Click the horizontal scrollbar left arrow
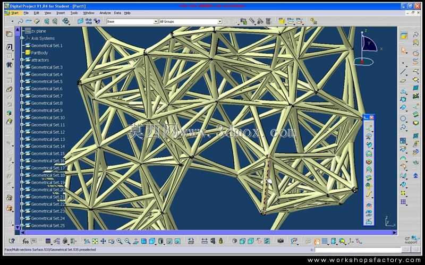This screenshot has width=425, height=265. (23, 233)
